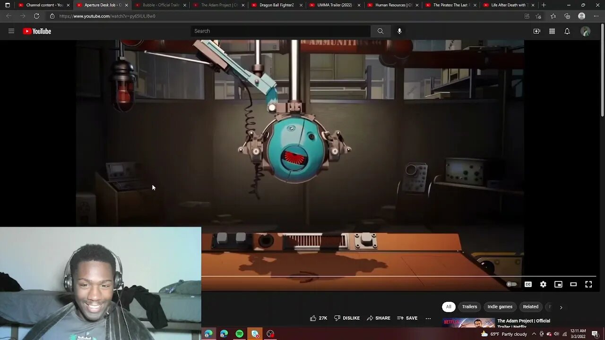Show hidden system tray icons
Screen dimensions: 605x340
click(534, 334)
